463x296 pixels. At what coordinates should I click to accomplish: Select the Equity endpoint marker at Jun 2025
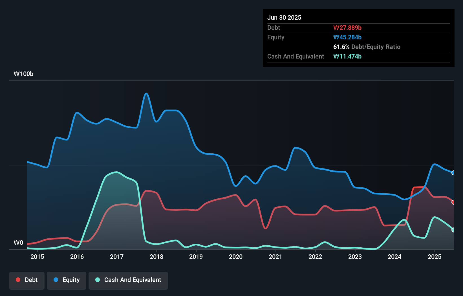pos(453,173)
